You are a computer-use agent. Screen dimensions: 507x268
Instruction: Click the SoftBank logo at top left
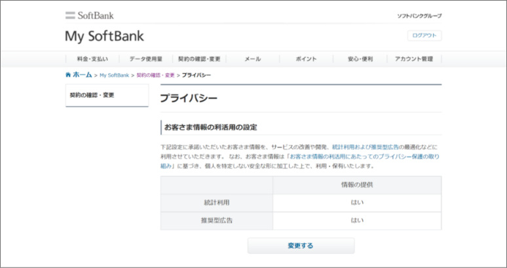coord(90,15)
